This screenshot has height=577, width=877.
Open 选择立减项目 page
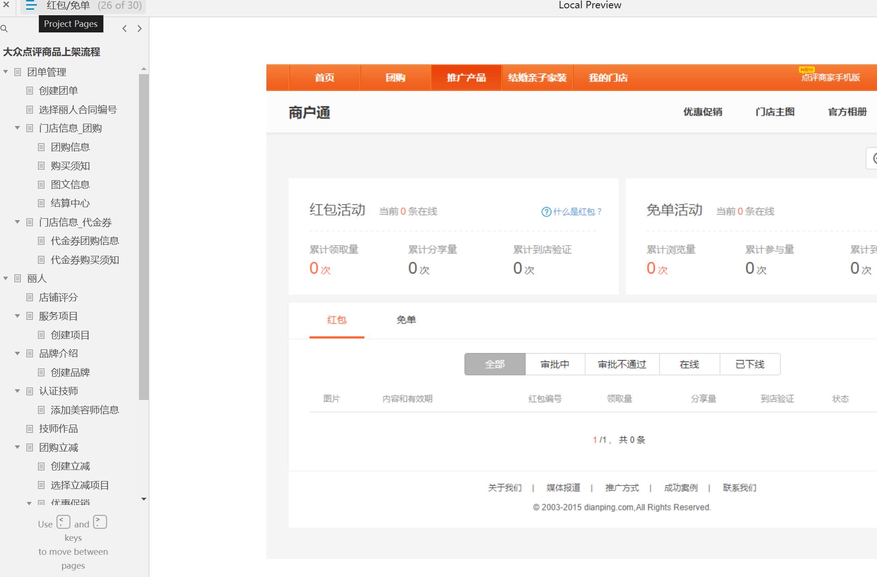80,485
